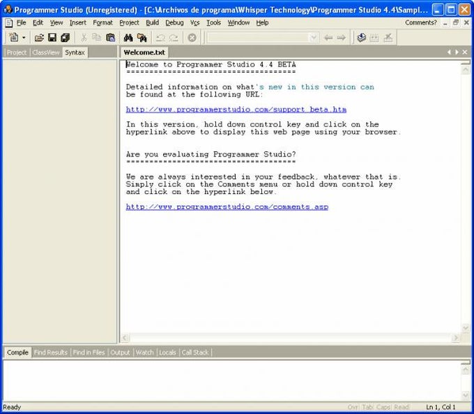Close the Welcome.txt document tab with X
Viewport: 474px width, 414px height.
click(x=465, y=52)
